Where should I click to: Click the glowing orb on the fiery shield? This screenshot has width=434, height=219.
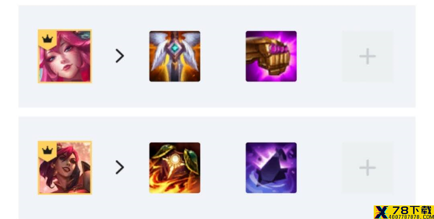(x=175, y=159)
